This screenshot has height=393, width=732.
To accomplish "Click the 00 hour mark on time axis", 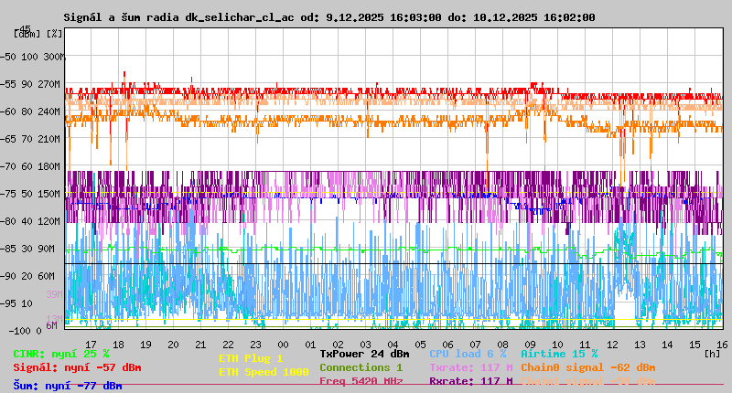I will click(x=284, y=344).
